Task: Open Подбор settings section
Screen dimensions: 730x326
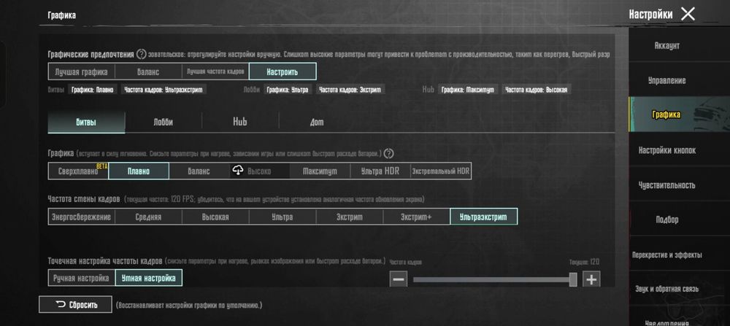Action: click(666, 220)
